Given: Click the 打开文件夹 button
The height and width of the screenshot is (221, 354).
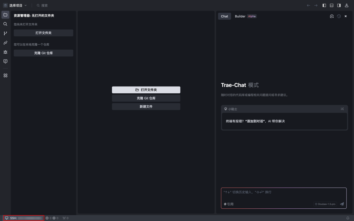Looking at the screenshot, I should (x=146, y=90).
